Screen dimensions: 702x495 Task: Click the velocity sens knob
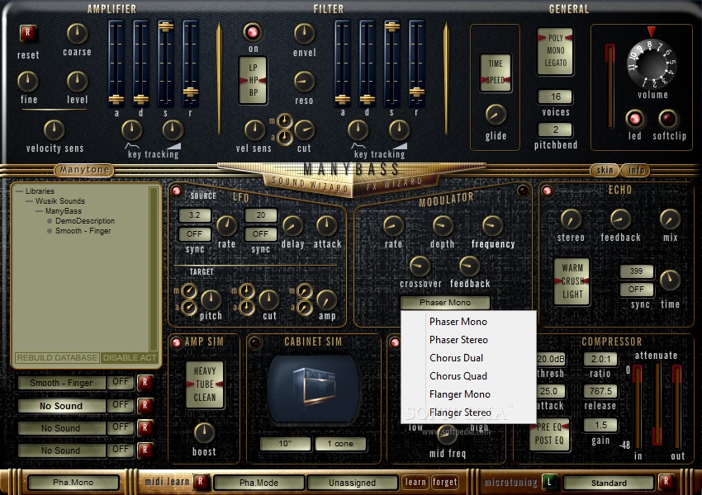point(55,130)
